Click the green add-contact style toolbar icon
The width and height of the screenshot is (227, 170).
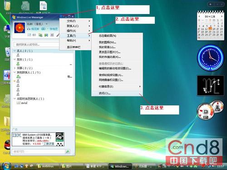40,35
